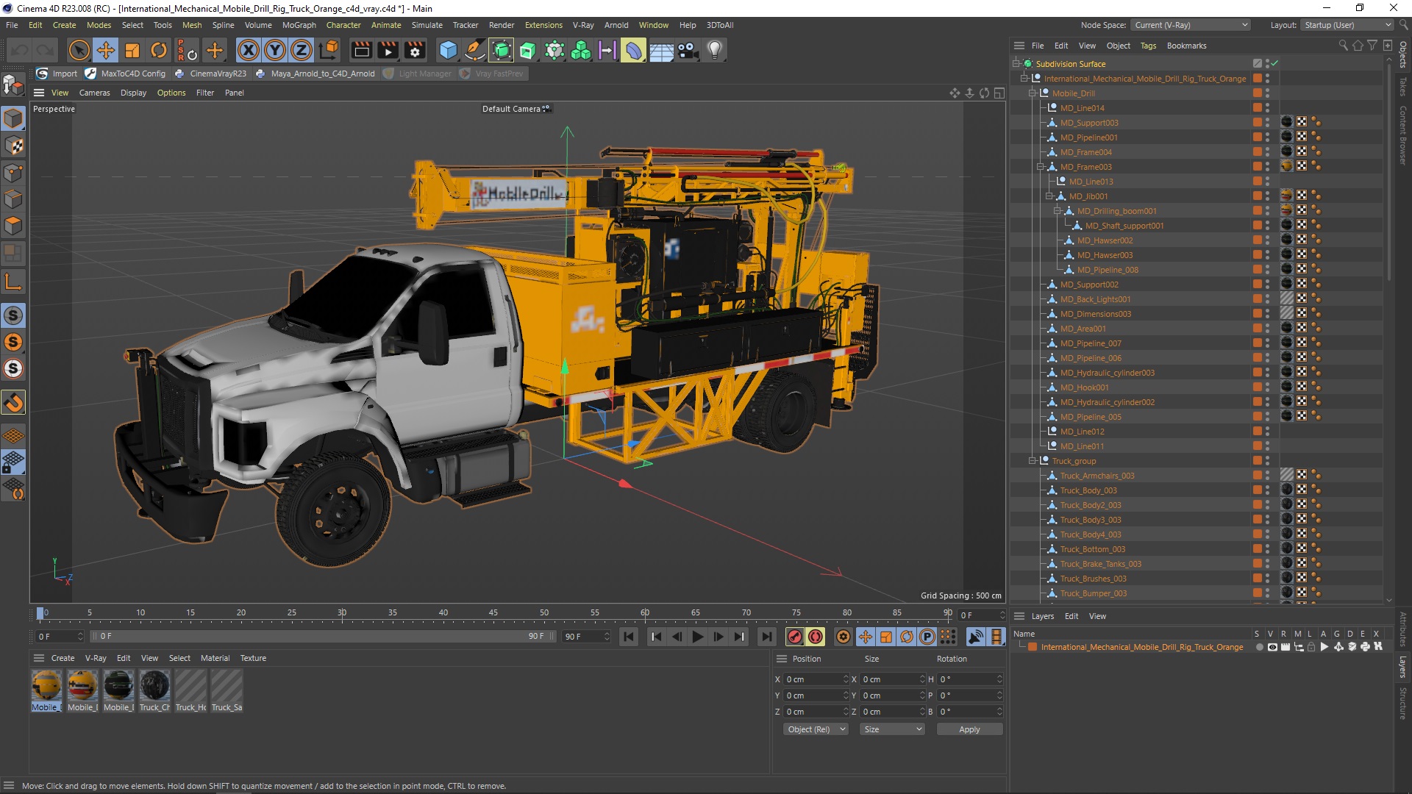Screen dimensions: 1412x794
Task: Click the Record Active Objects button
Action: pos(794,637)
